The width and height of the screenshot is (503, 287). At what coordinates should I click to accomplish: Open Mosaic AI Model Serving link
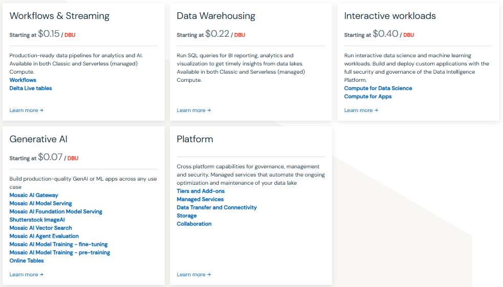coord(40,203)
